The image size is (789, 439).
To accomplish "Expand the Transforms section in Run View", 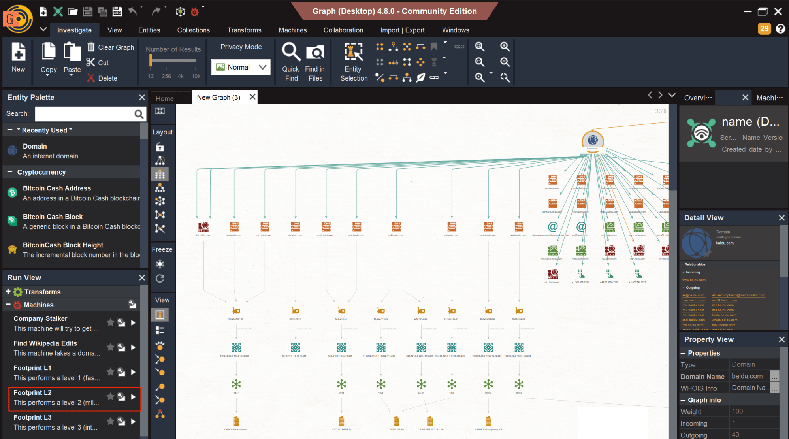I will coord(8,292).
